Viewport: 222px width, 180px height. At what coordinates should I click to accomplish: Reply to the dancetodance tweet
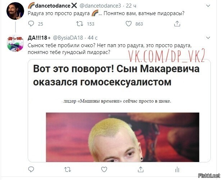(31, 24)
